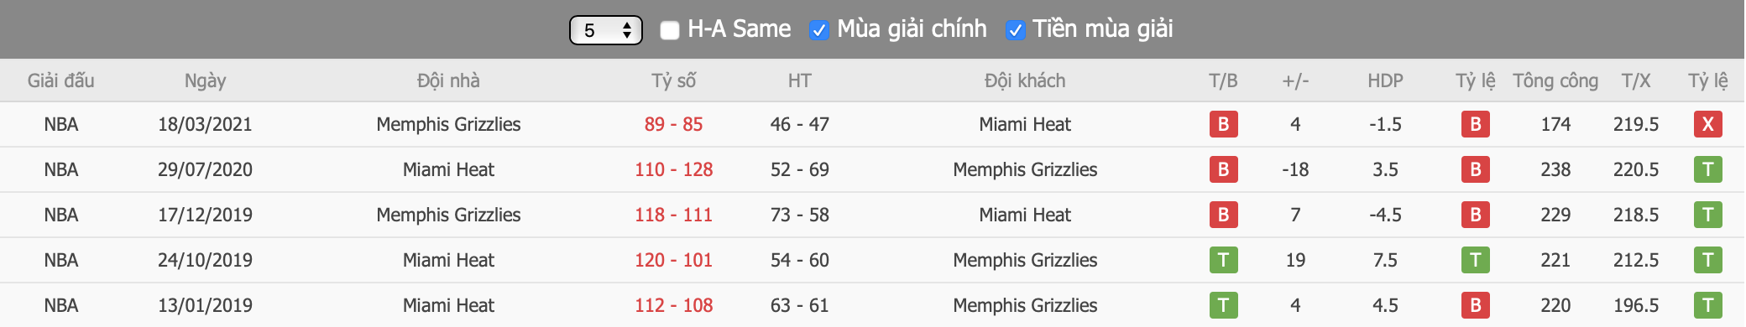Open the 110 - 128 score link
This screenshot has height=327, width=1746.
(x=673, y=169)
